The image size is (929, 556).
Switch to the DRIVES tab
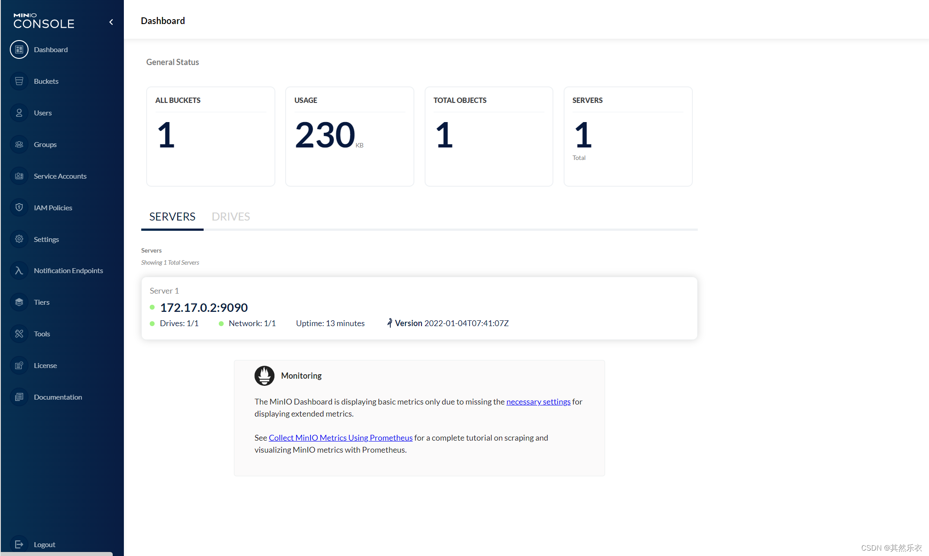pos(231,217)
